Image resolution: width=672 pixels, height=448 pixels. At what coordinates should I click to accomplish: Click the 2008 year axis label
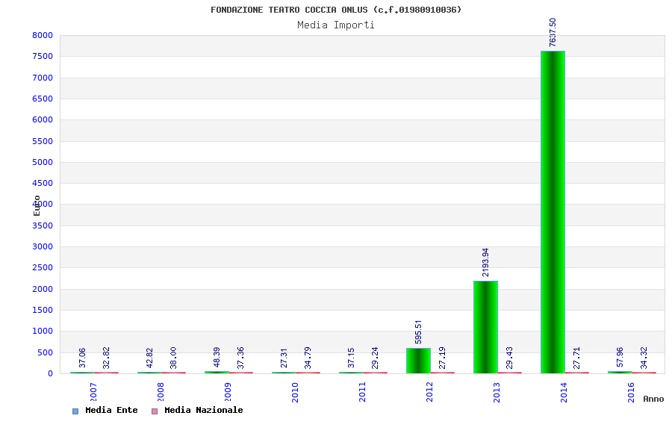tap(161, 392)
